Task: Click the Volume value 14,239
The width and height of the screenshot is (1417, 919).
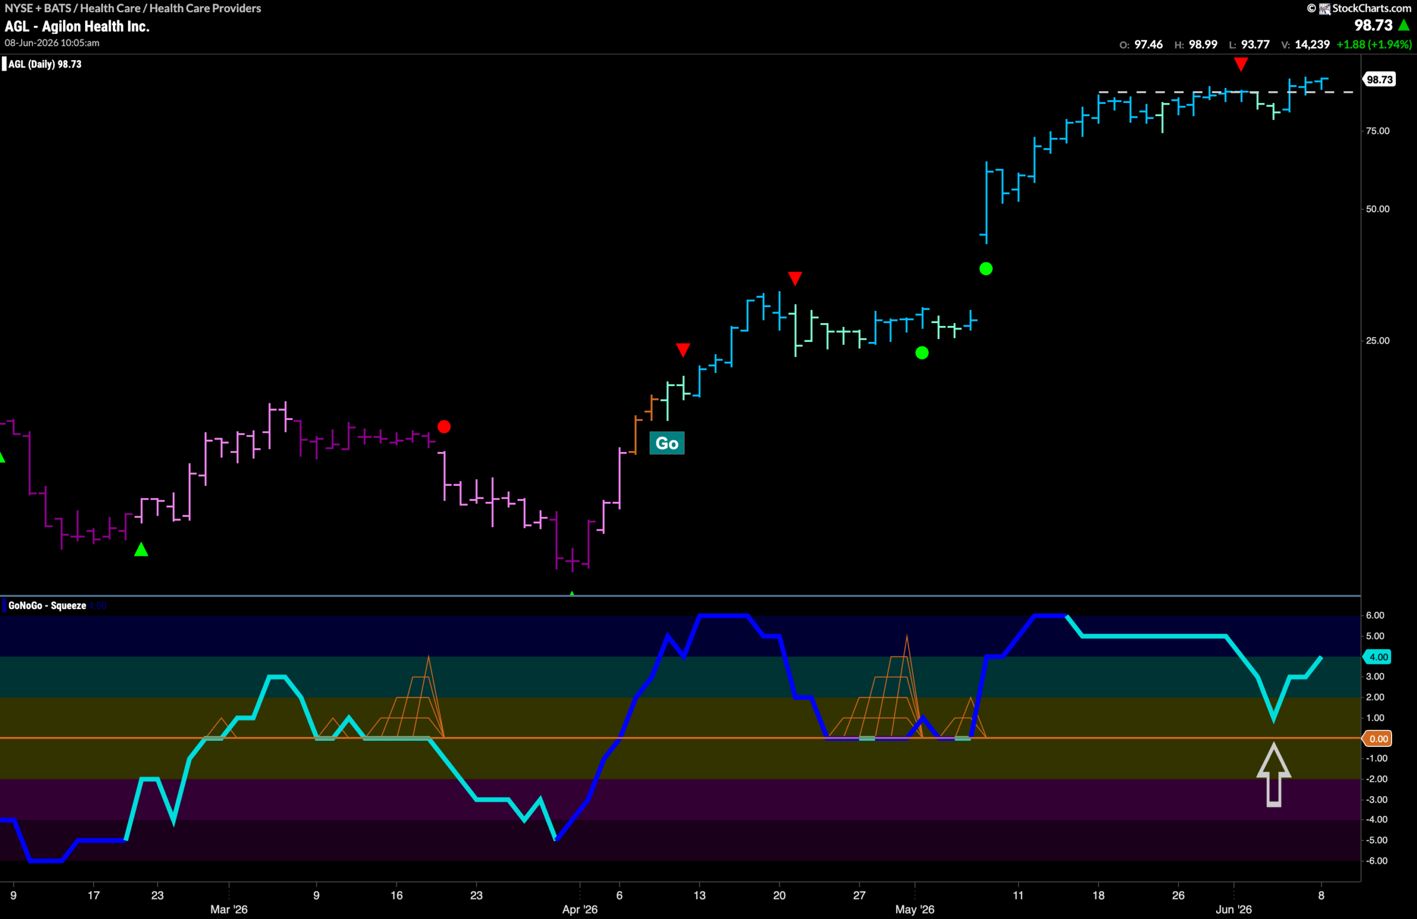Action: coord(1312,45)
